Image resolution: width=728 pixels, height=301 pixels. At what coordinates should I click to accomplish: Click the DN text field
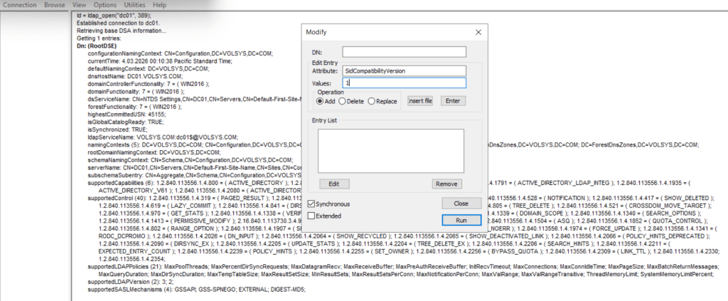(403, 52)
